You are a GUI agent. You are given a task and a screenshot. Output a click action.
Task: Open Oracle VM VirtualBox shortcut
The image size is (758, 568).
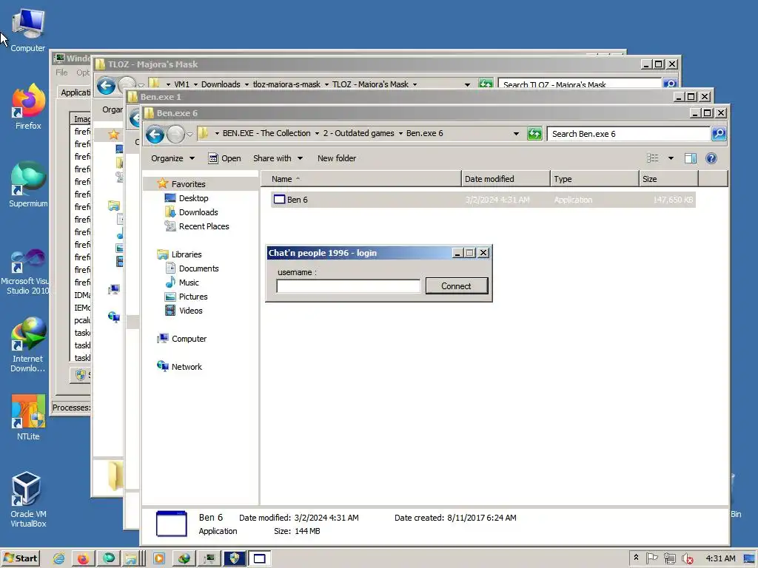tap(28, 500)
